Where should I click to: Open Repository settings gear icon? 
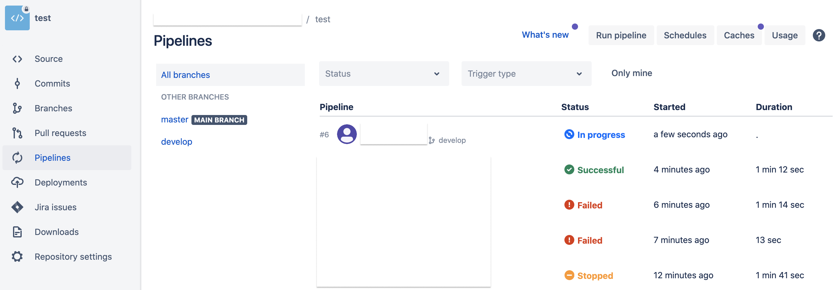coord(17,257)
